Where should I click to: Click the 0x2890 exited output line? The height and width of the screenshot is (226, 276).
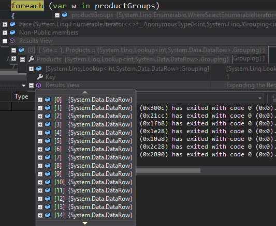(208, 154)
